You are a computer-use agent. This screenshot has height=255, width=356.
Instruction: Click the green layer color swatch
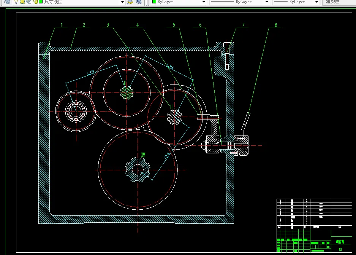tap(41, 2)
